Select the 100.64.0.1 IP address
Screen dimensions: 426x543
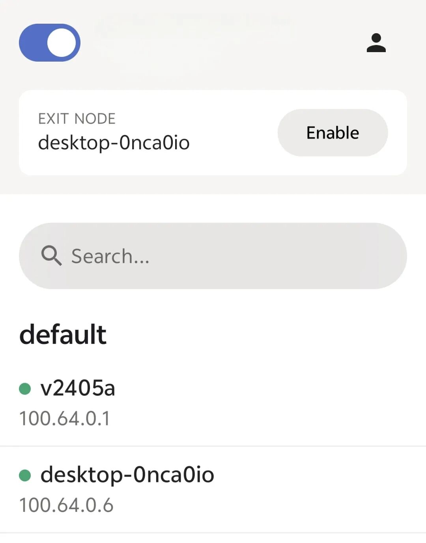(65, 418)
